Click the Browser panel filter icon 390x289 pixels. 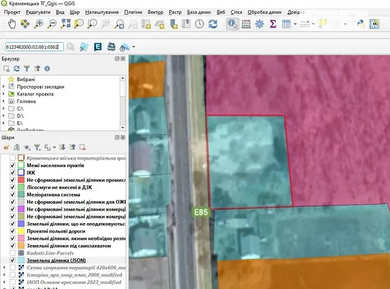(27, 68)
